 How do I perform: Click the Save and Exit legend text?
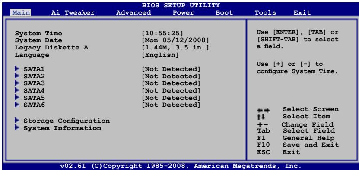311,145
